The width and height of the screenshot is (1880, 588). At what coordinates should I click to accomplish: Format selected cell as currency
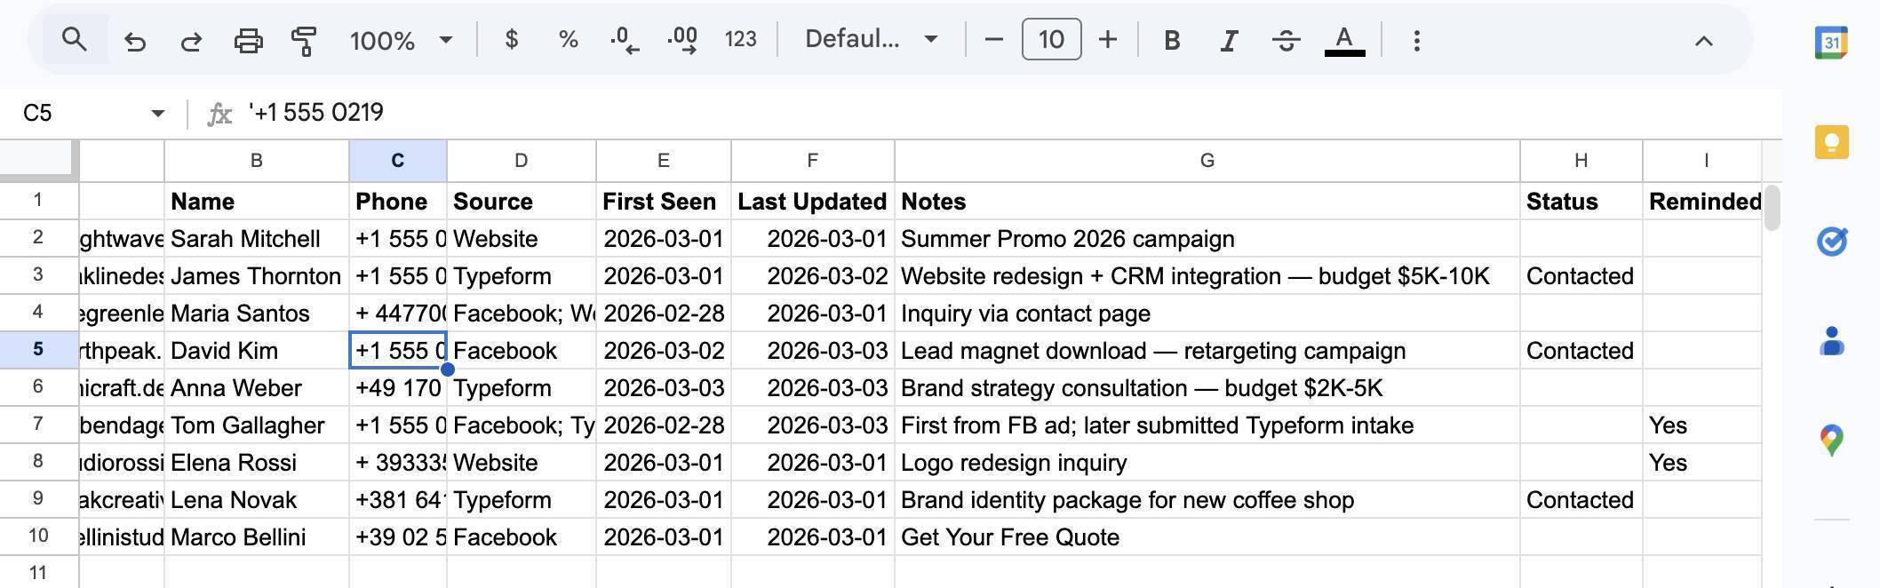click(511, 40)
